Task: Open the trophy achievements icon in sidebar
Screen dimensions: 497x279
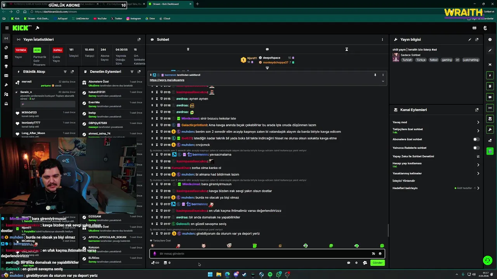Action: (6, 66)
